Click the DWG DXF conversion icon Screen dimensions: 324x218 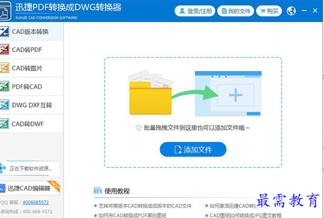coord(4,105)
